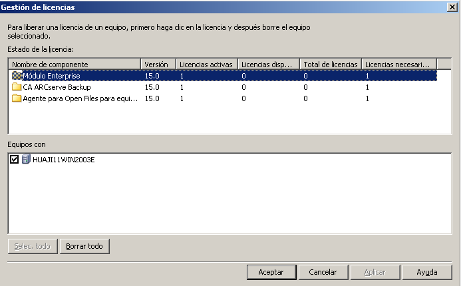Open help with the Ayuda button
This screenshot has width=461, height=286.
tap(427, 272)
